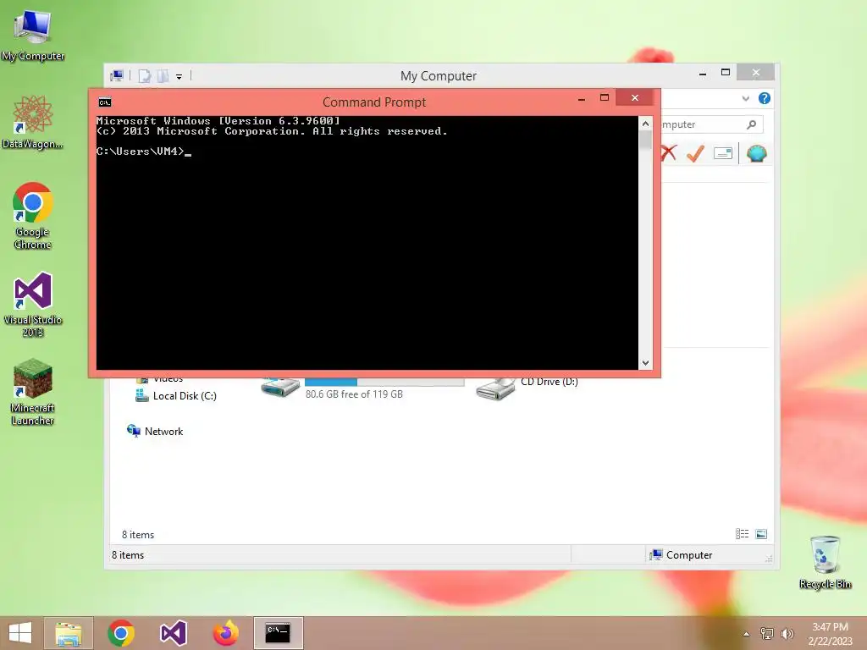Minimize the My Computer window
The width and height of the screenshot is (867, 650).
coord(703,73)
